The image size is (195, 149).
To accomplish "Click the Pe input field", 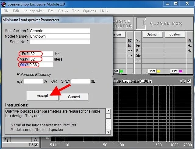I will tap(21, 140).
